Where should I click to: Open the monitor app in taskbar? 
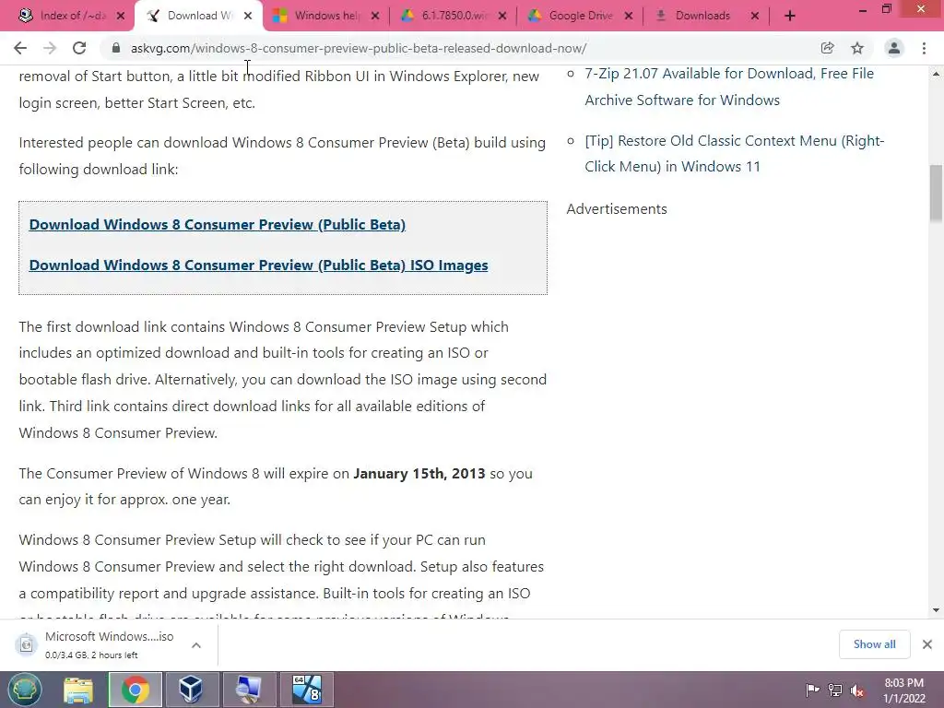pos(249,690)
